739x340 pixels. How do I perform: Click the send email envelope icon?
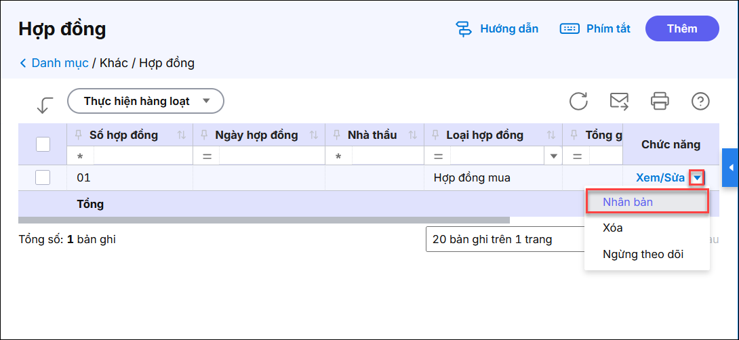[x=619, y=102]
